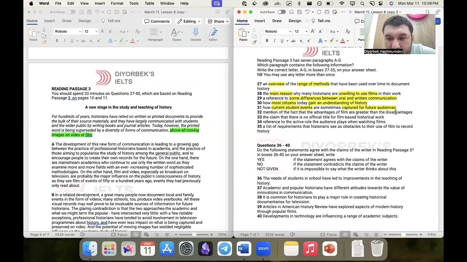Click Bold in the left Word window

point(57,41)
